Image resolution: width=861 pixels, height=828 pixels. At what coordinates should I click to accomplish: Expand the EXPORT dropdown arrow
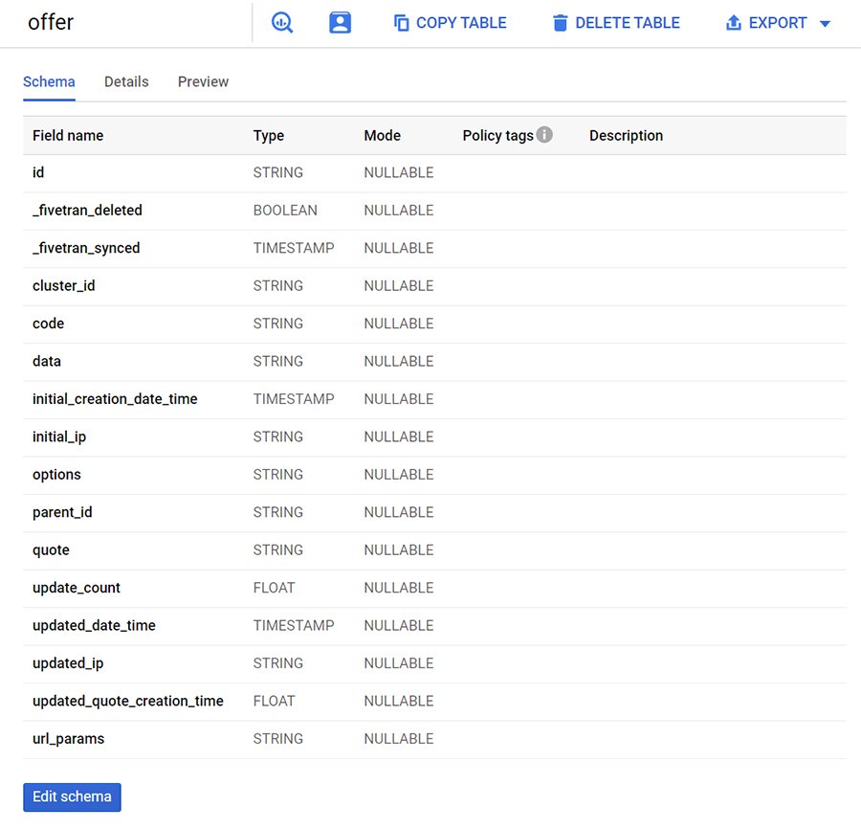point(826,24)
